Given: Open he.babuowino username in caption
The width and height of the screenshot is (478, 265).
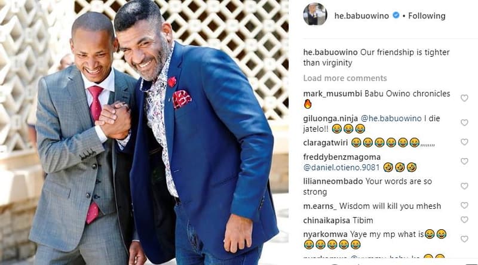Looking at the screenshot, I should (330, 53).
